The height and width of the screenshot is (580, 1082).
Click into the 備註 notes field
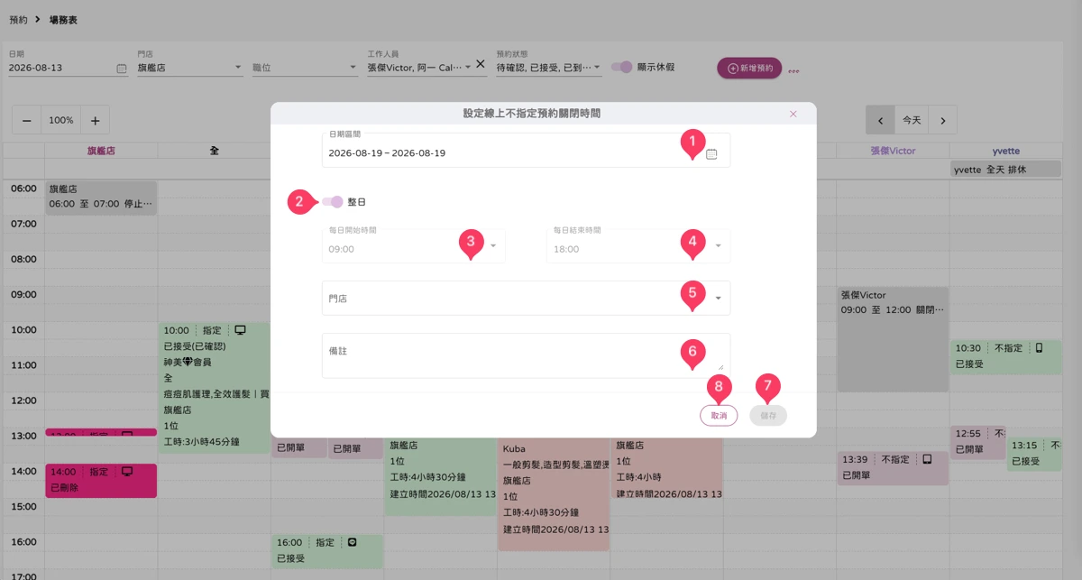tap(526, 354)
